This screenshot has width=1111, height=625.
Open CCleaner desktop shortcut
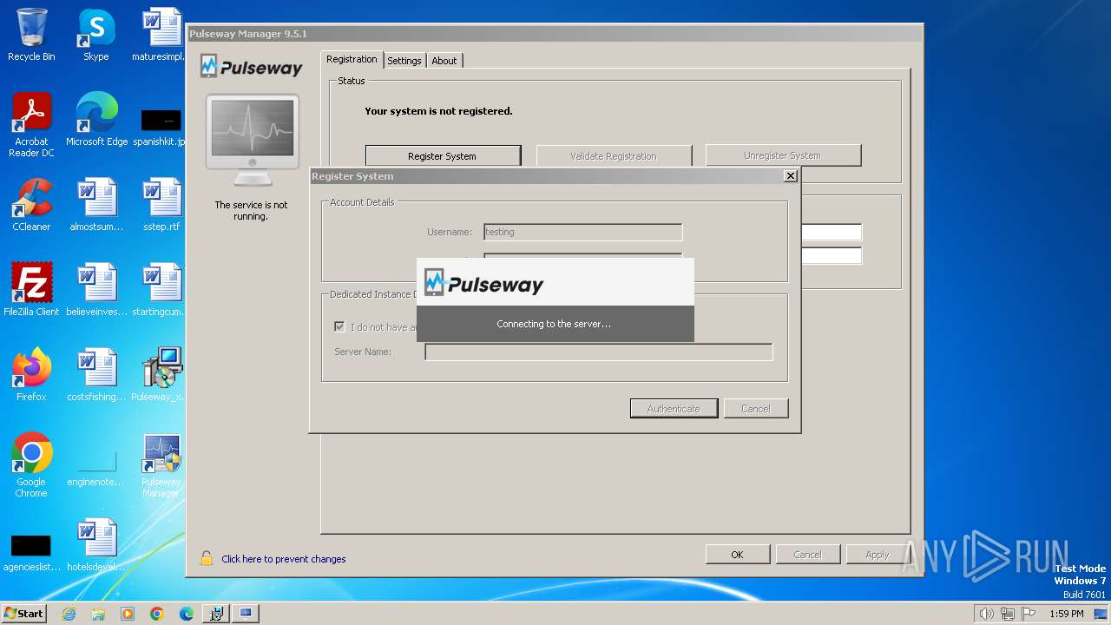point(31,205)
